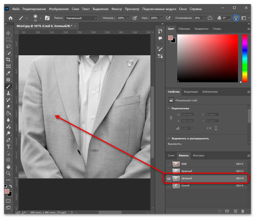Select the Красный channel row
This screenshot has height=218, width=255.
click(206, 171)
